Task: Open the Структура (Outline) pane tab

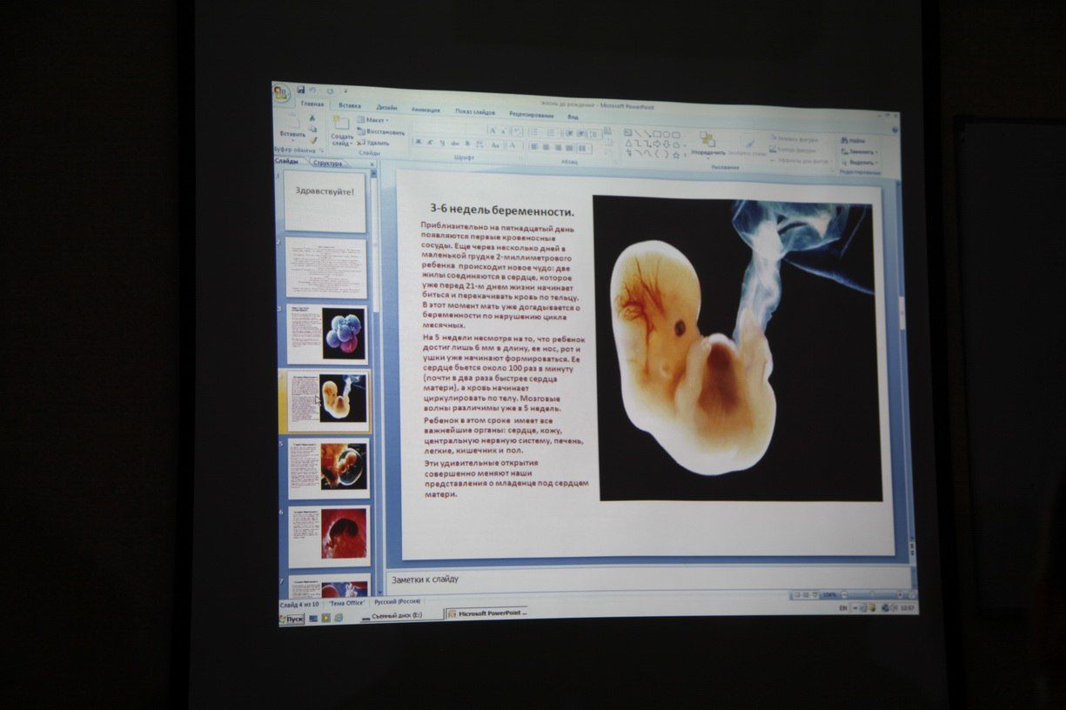Action: click(x=329, y=163)
